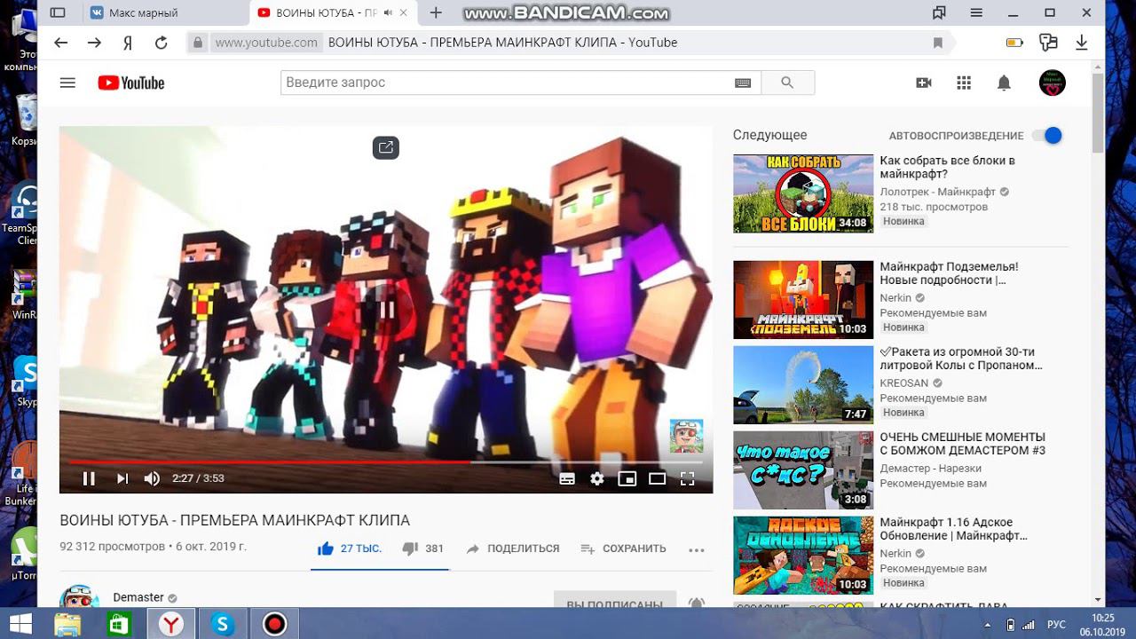Go forward in browser history
Screen dimensions: 1136x639
coord(94,43)
